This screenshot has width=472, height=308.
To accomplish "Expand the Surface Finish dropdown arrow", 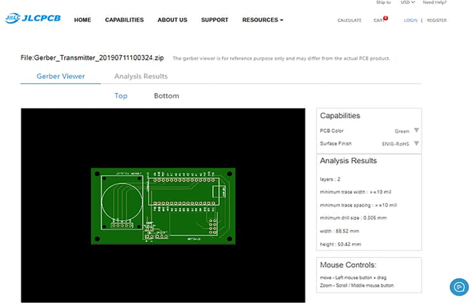I will 416,143.
